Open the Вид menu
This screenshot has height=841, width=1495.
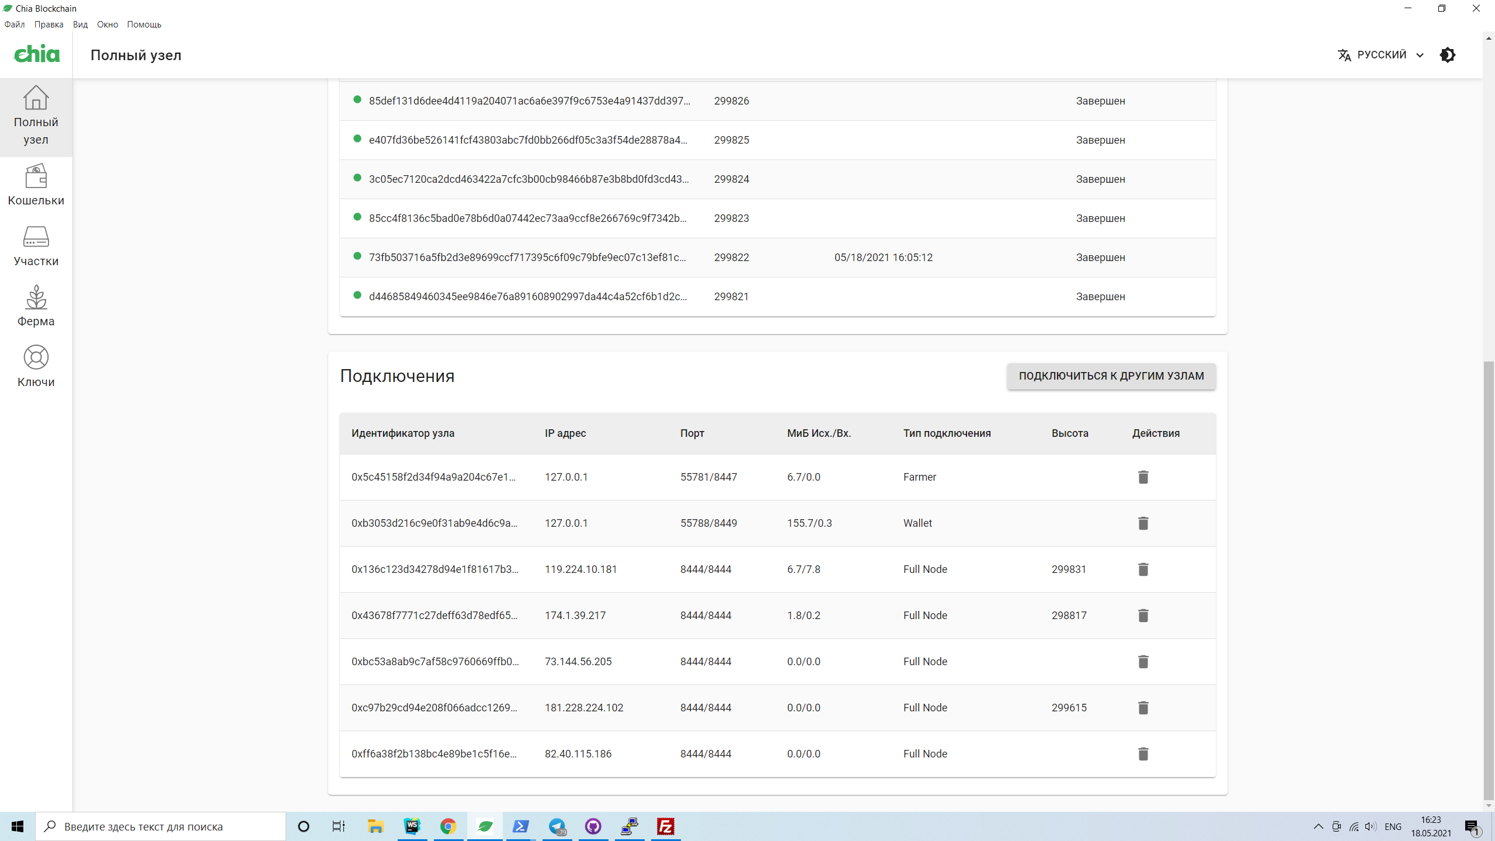pos(80,25)
